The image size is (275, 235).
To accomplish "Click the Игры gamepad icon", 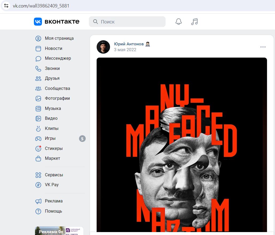I will (38, 139).
